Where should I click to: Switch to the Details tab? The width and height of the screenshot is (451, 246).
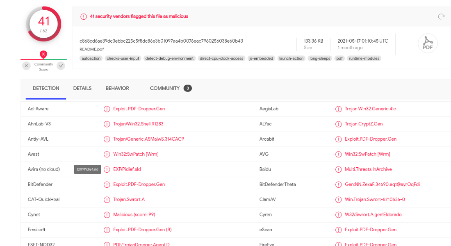[82, 88]
